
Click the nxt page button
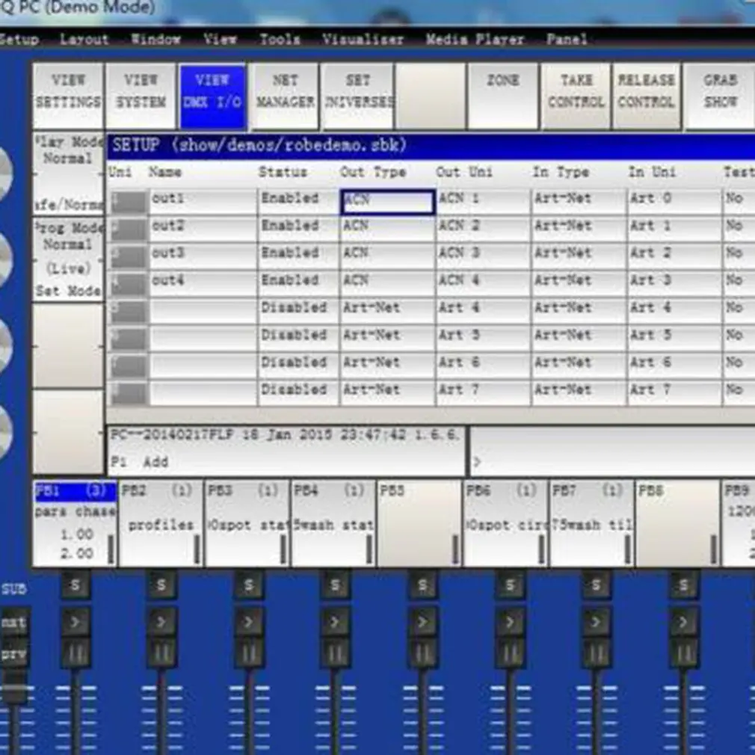(x=13, y=623)
